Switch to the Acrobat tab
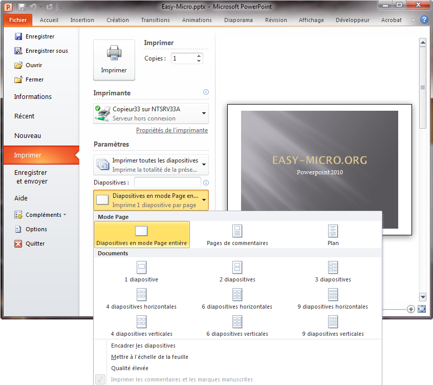Image resolution: width=433 pixels, height=385 pixels. pos(392,20)
